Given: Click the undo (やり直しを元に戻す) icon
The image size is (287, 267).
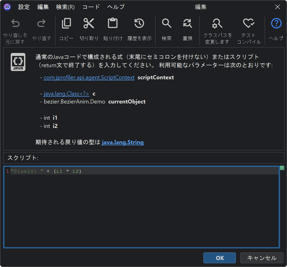Looking at the screenshot, I should [x=15, y=24].
